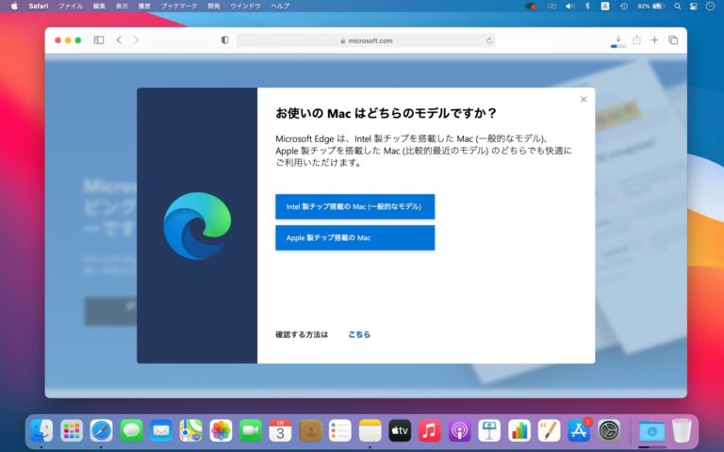Click the privacy shield icon in toolbar
The width and height of the screenshot is (724, 452).
click(224, 40)
